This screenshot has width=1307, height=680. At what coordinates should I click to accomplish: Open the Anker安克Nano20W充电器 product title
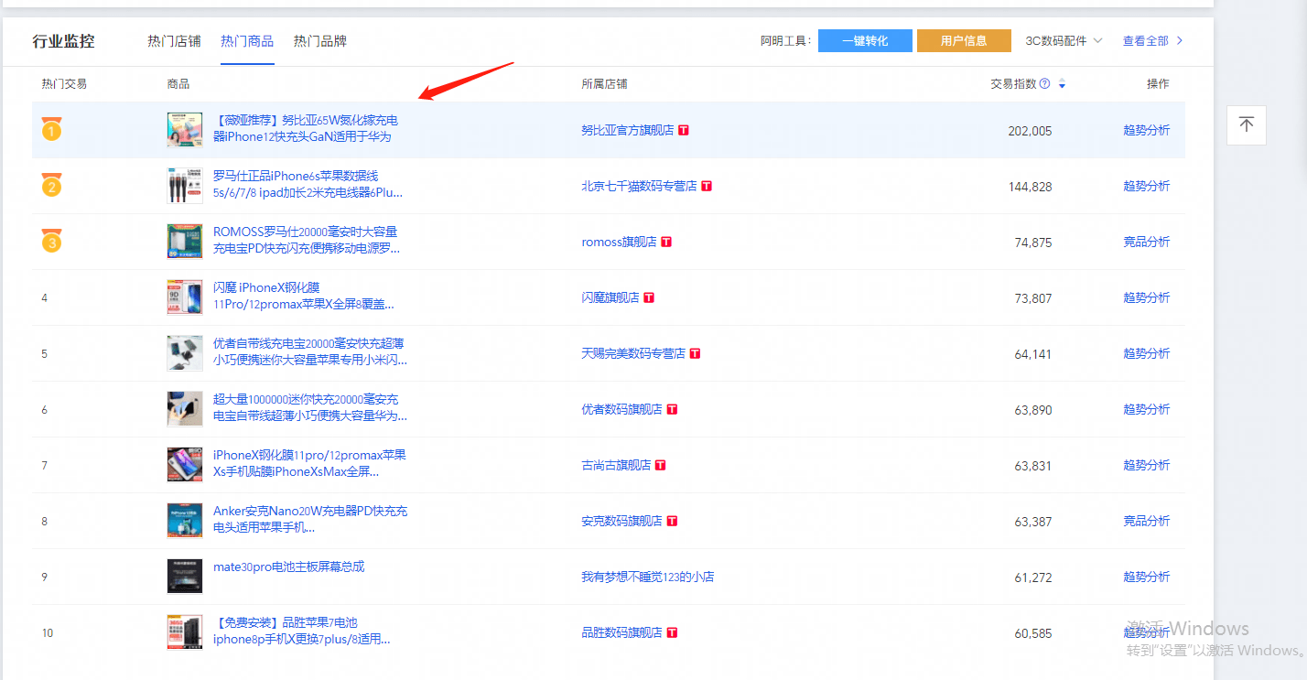click(310, 520)
